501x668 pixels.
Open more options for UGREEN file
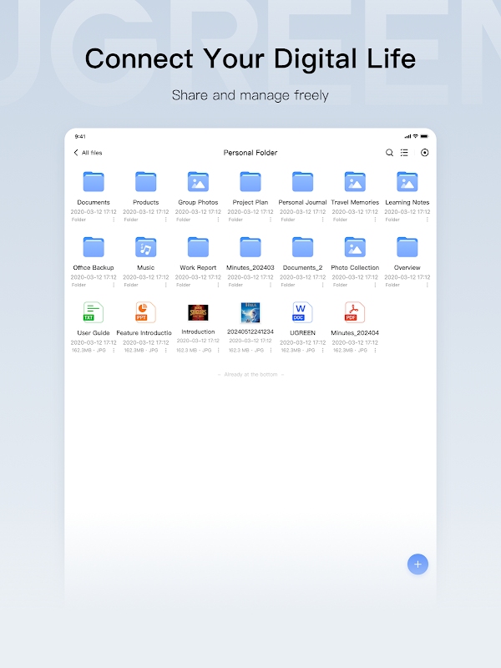click(322, 350)
